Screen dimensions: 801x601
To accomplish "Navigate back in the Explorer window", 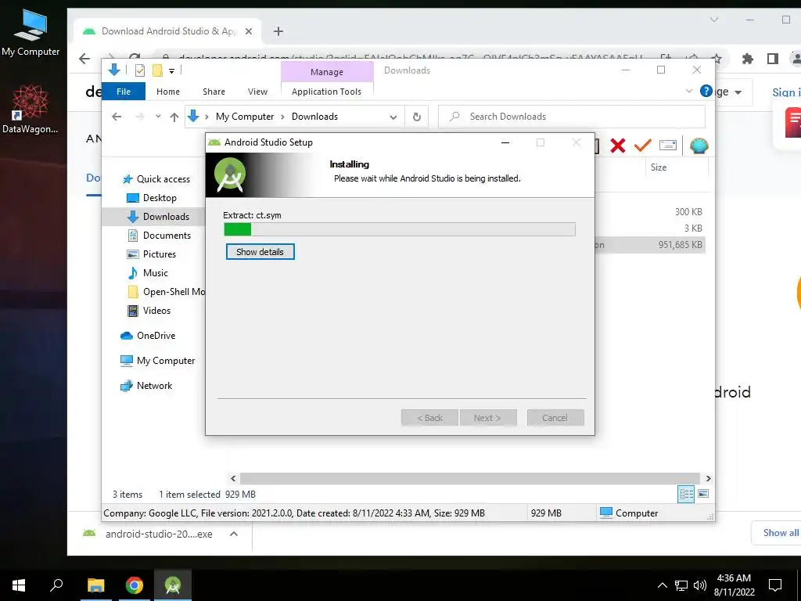I will pos(117,117).
